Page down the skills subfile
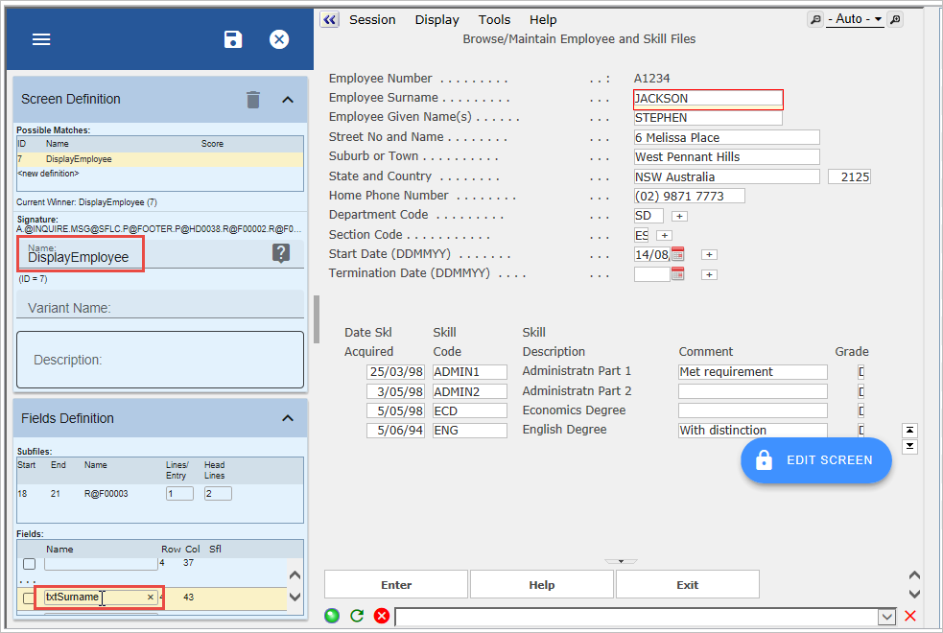The height and width of the screenshot is (633, 943). pyautogui.click(x=909, y=447)
